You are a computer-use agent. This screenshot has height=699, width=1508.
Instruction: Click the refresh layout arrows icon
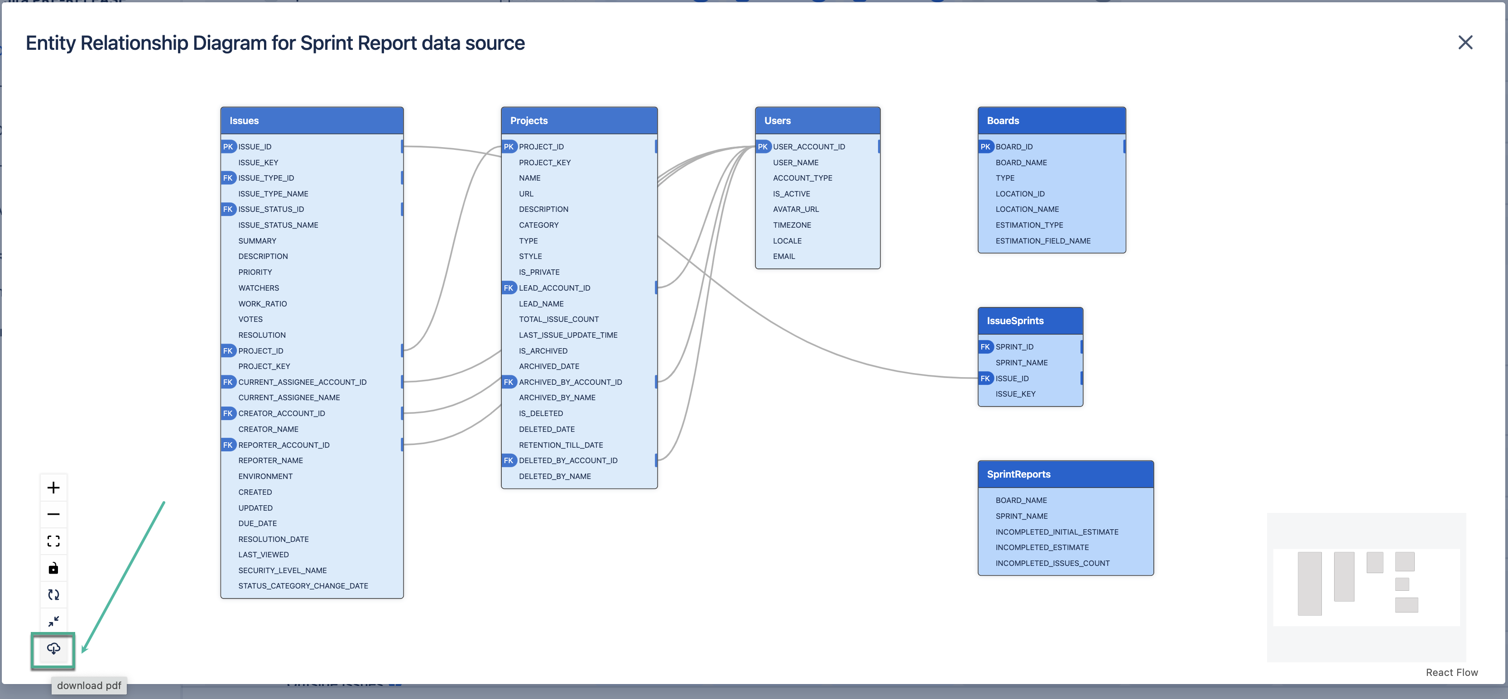[53, 595]
